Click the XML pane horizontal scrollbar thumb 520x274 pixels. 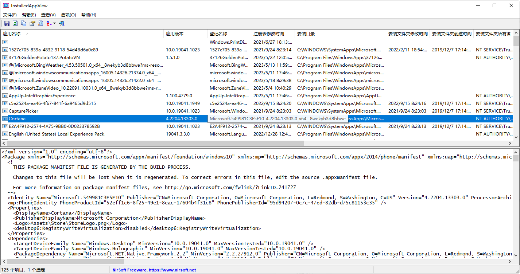(65, 261)
